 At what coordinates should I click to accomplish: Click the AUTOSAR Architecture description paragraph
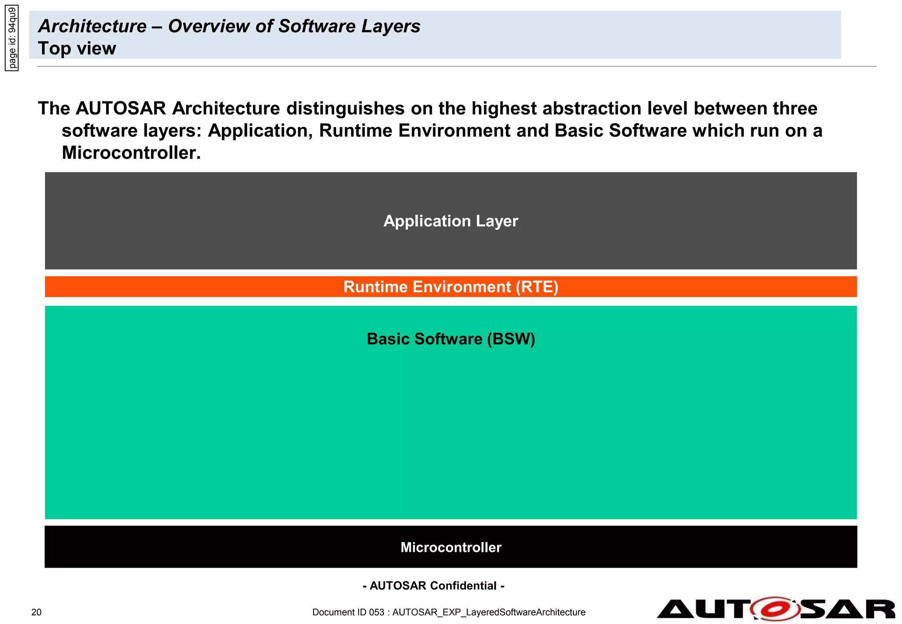tap(430, 131)
